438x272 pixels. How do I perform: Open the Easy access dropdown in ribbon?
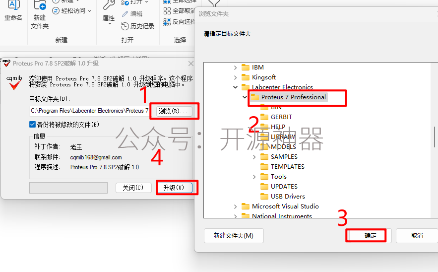72,10
